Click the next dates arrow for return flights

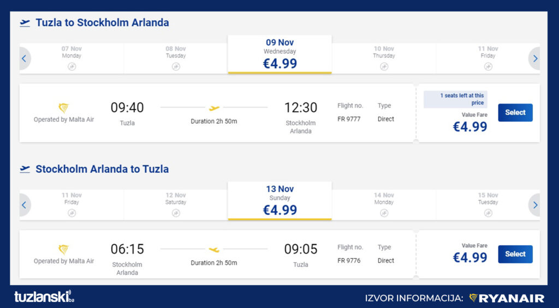point(534,205)
